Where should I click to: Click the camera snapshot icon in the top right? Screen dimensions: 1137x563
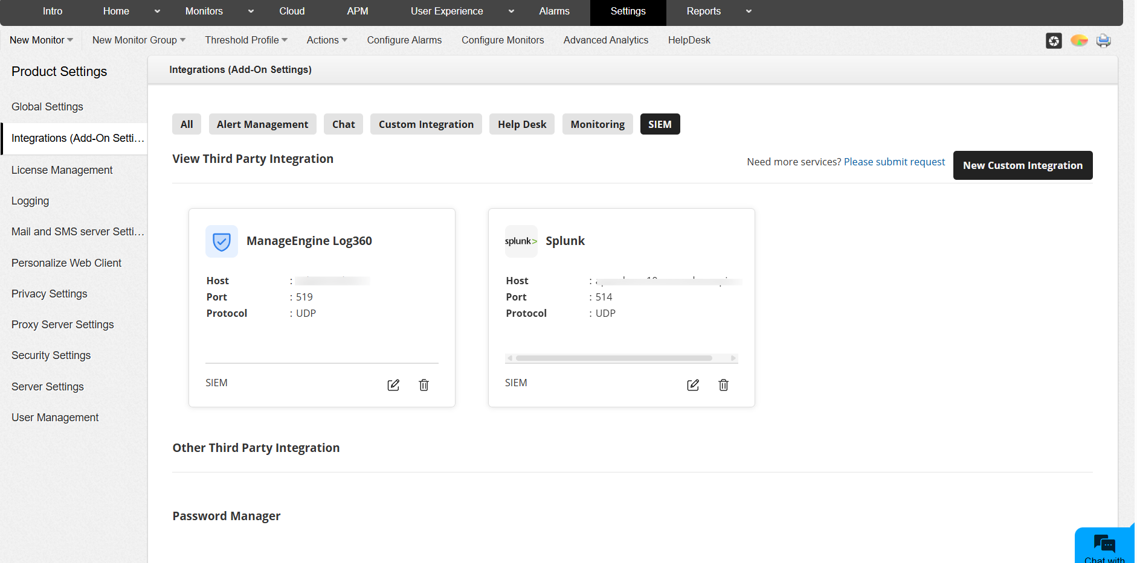click(x=1053, y=40)
